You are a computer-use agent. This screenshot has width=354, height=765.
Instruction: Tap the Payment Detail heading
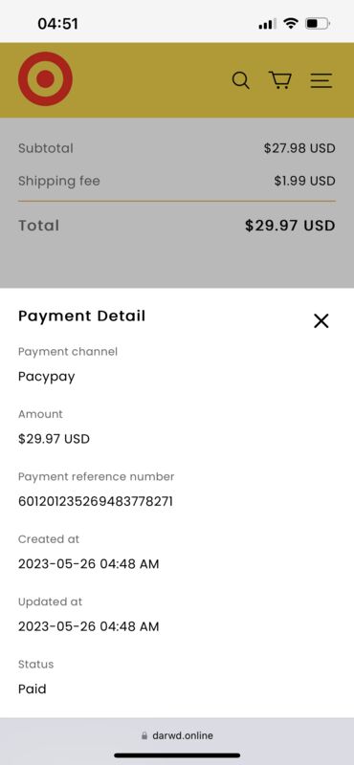tap(81, 316)
